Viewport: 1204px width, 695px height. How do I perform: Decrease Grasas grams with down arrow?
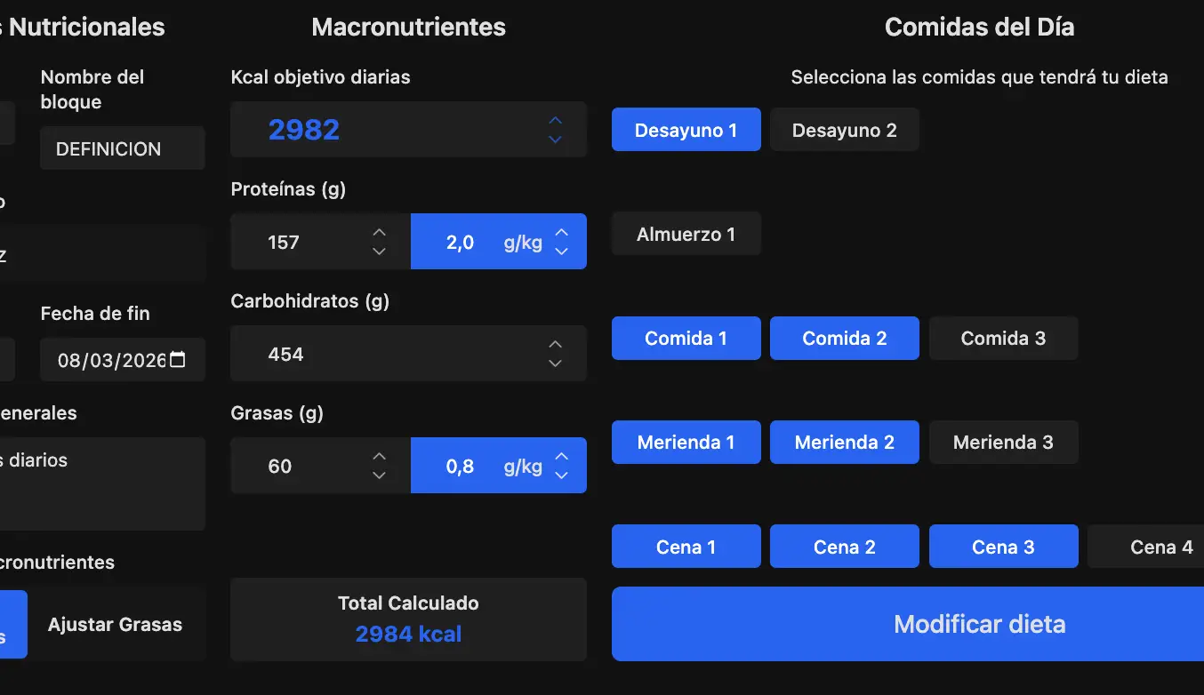click(379, 475)
